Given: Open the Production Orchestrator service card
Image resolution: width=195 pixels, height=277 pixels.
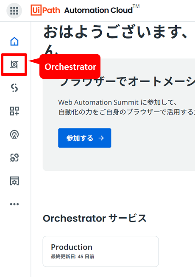Looking at the screenshot, I should click(101, 252).
